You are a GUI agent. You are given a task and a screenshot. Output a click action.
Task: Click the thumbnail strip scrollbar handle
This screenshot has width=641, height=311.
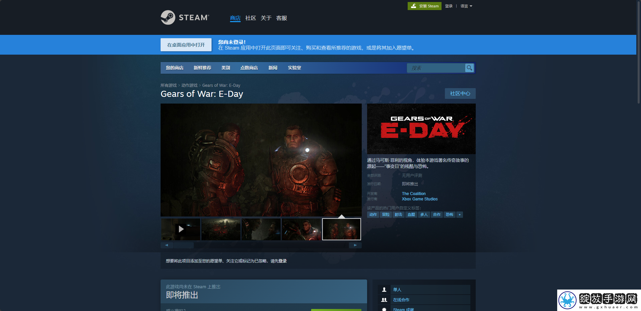[183, 245]
